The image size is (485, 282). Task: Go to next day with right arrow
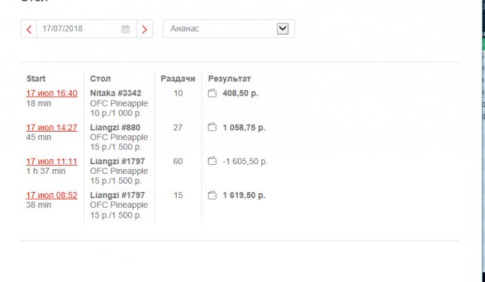(x=144, y=29)
